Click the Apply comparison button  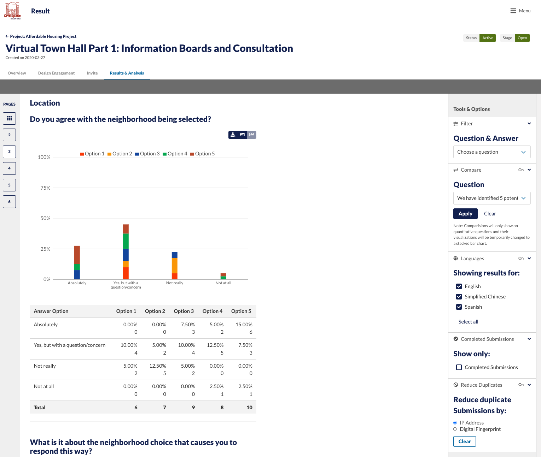(465, 214)
